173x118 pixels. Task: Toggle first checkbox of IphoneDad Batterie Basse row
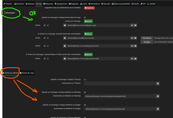45,38
